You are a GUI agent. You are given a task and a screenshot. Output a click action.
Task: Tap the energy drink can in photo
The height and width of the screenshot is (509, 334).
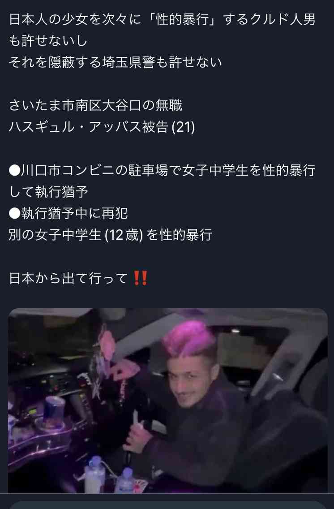point(56,411)
